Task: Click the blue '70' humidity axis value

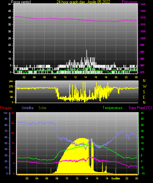Action: tap(6, 131)
